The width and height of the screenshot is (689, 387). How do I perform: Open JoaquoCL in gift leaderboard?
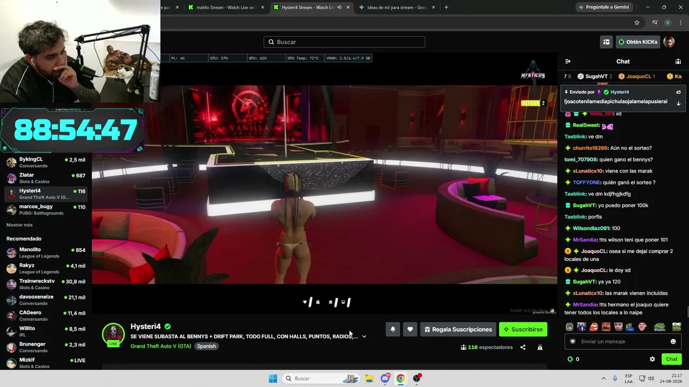click(636, 76)
